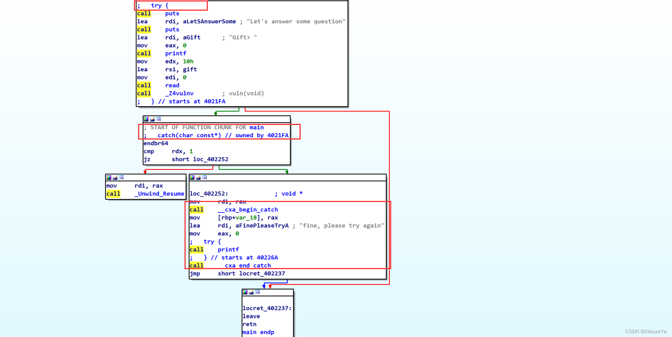The height and width of the screenshot is (337, 672).
Task: Click the pencil edit icon on the catch(char const*) block
Action: [152, 119]
